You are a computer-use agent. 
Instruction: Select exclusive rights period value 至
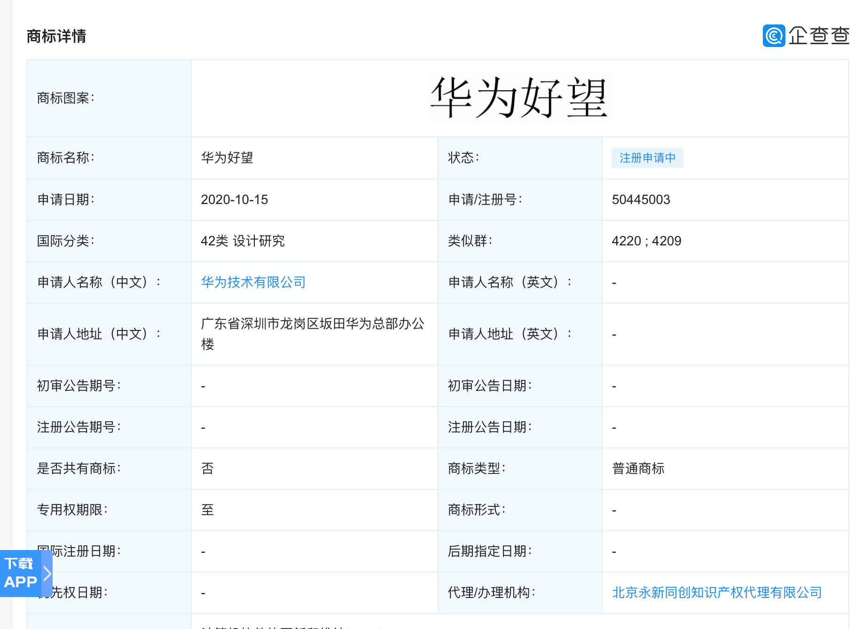(207, 510)
